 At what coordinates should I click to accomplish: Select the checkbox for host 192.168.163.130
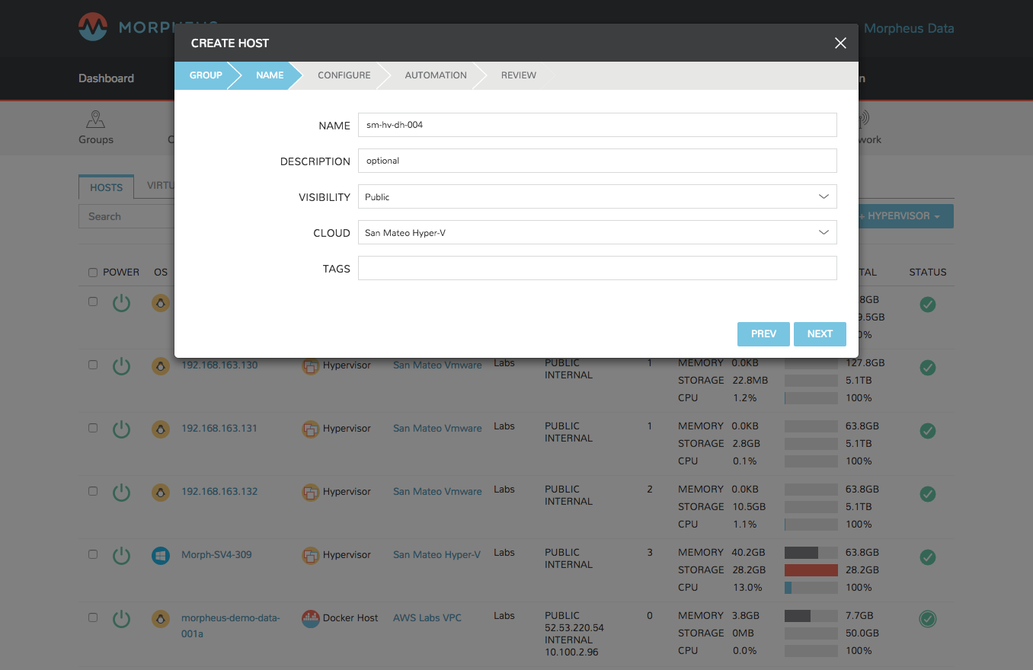click(x=93, y=365)
